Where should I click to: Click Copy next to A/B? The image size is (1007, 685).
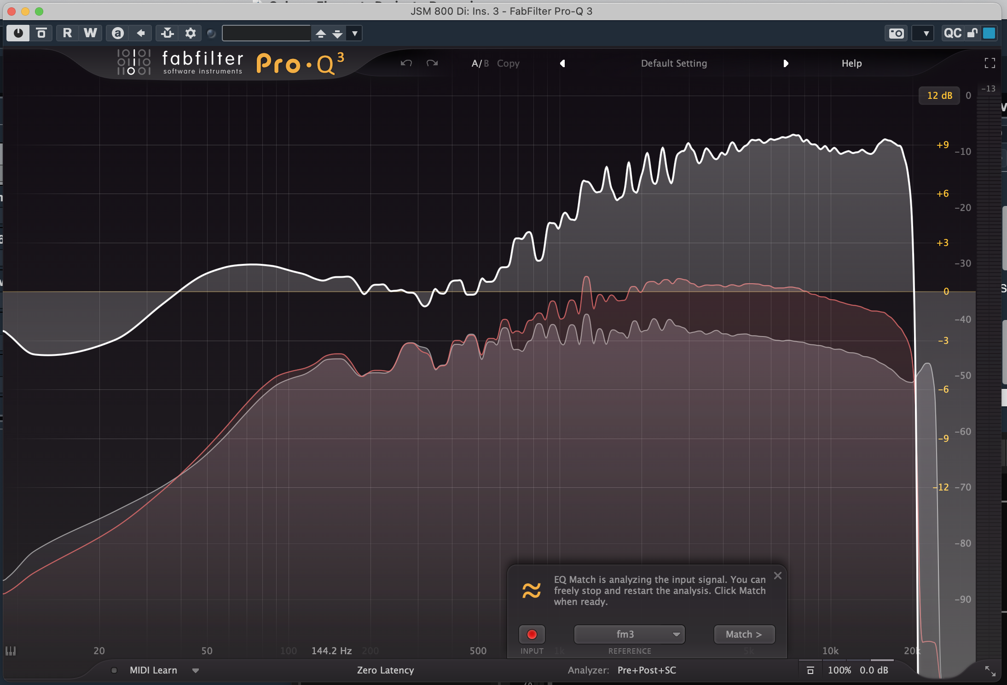click(x=508, y=63)
